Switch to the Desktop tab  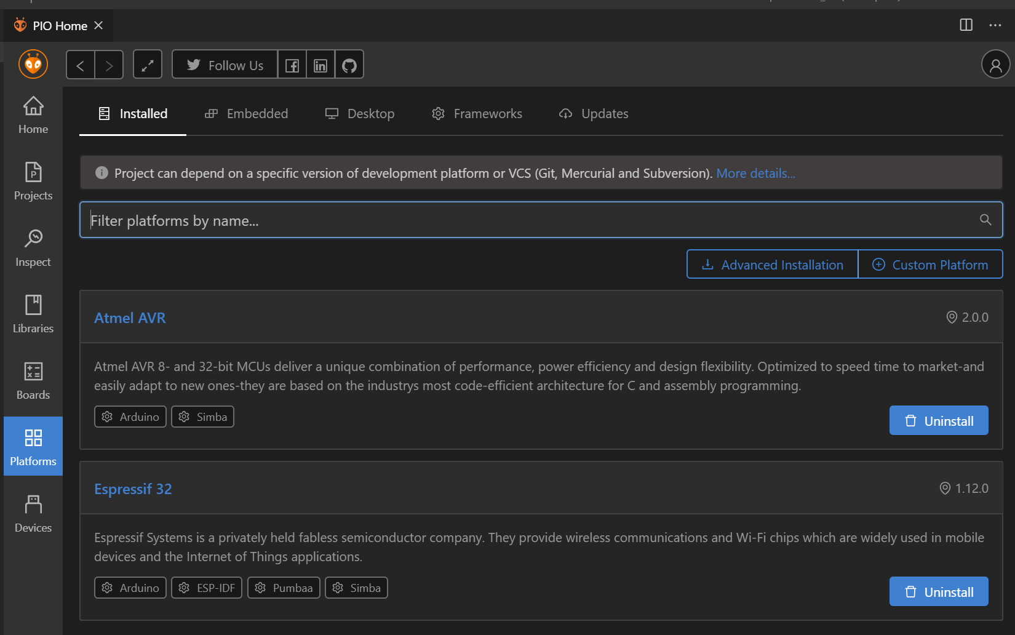click(360, 114)
